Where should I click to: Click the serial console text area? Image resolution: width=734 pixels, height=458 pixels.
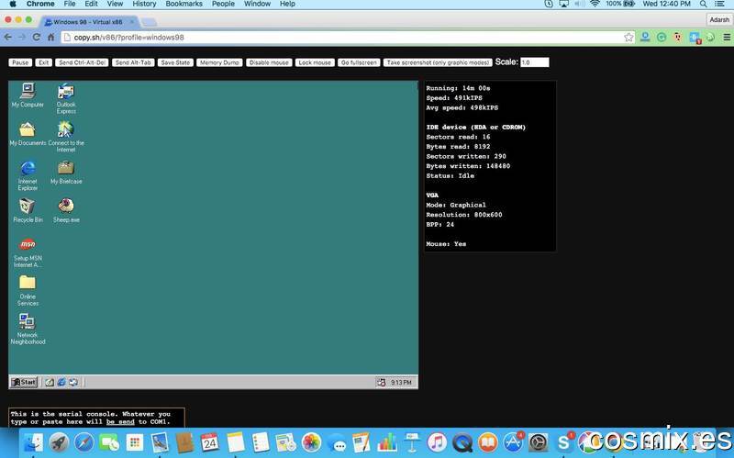[x=96, y=418]
